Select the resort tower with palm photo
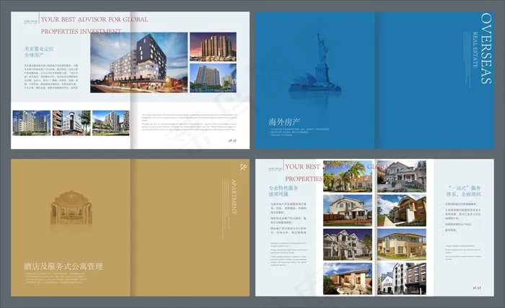This screenshot has height=308, width=505. point(213,78)
